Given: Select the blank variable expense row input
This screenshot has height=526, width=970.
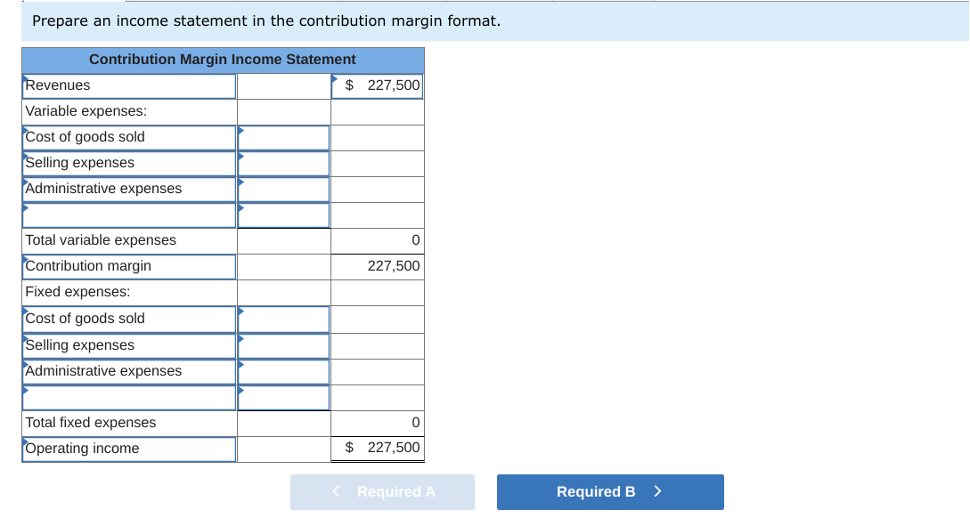Looking at the screenshot, I should pos(282,214).
